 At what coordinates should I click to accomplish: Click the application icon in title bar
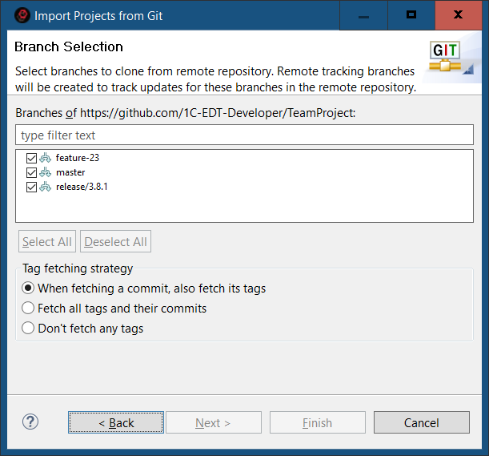point(22,15)
